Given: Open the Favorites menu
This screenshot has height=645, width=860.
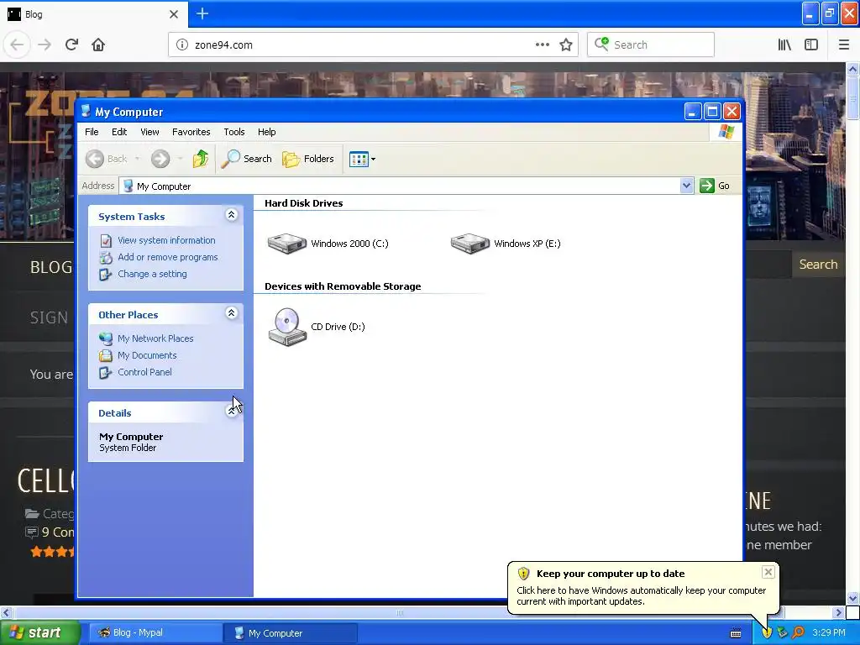Looking at the screenshot, I should click(191, 132).
